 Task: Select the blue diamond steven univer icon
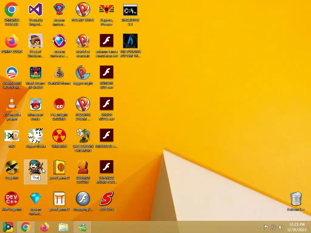click(36, 198)
